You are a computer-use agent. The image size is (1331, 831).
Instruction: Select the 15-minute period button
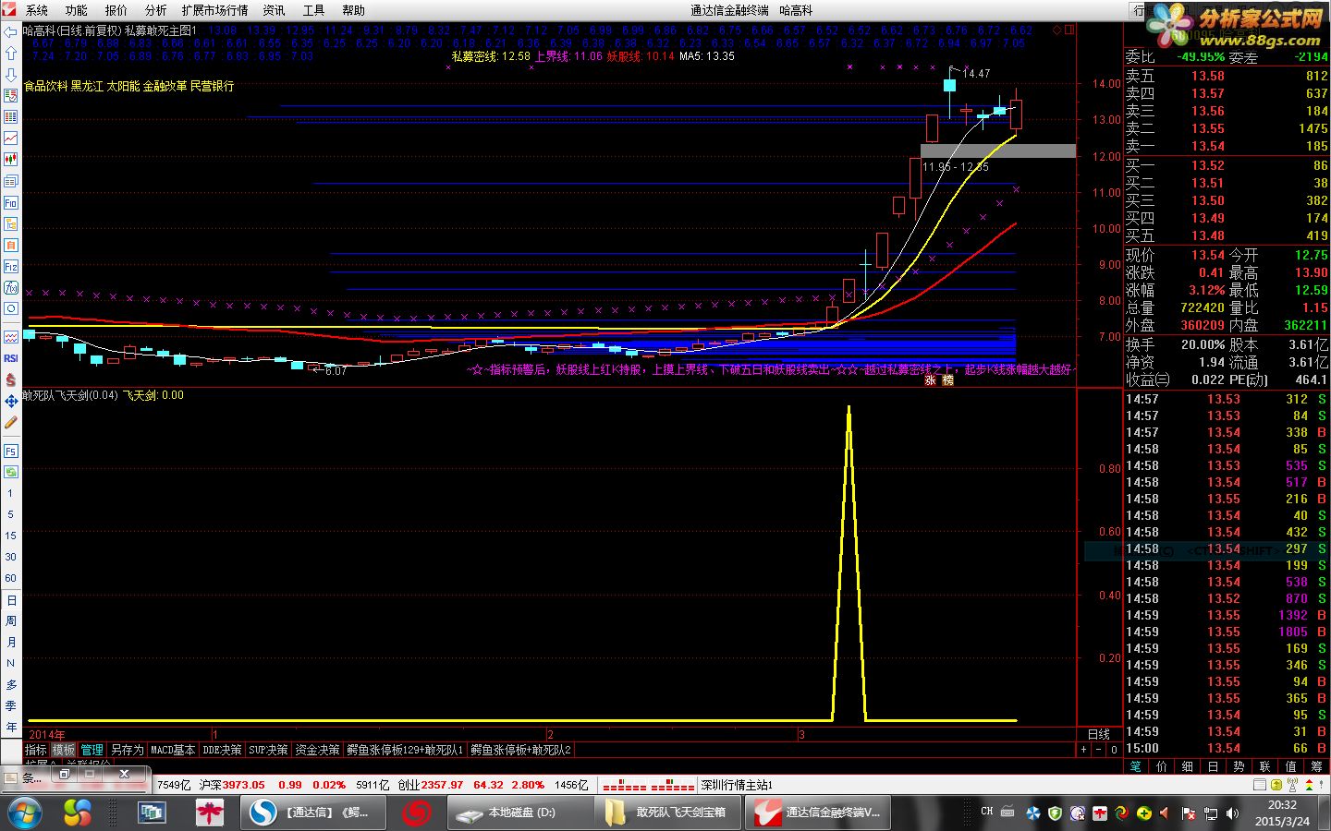click(10, 536)
